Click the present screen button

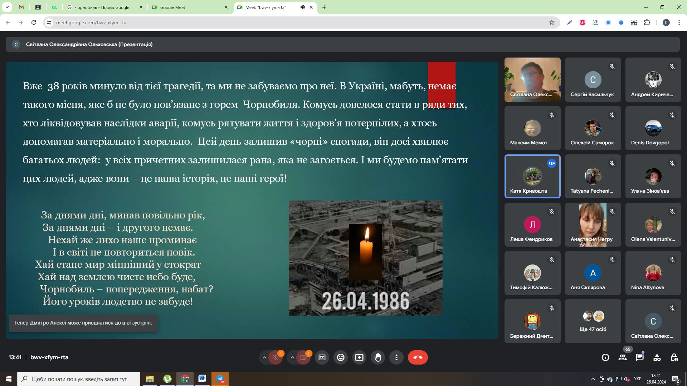[359, 357]
